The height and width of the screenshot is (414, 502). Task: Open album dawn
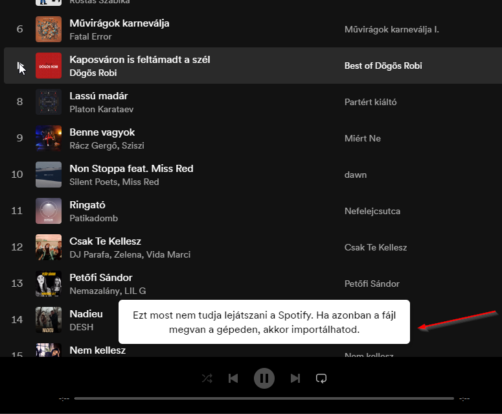(356, 175)
